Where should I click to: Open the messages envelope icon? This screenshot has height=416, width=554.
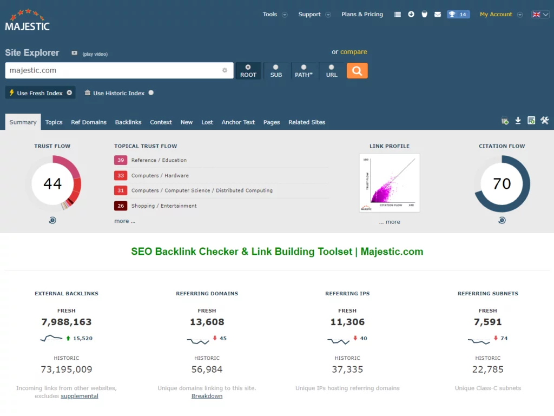(x=437, y=15)
